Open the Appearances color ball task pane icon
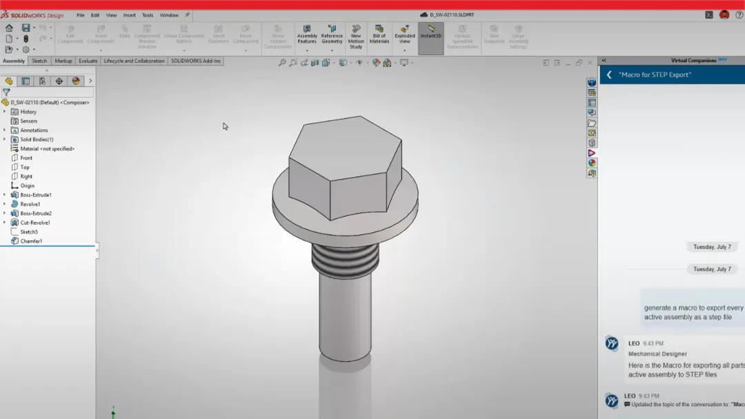The height and width of the screenshot is (419, 745). tap(592, 163)
